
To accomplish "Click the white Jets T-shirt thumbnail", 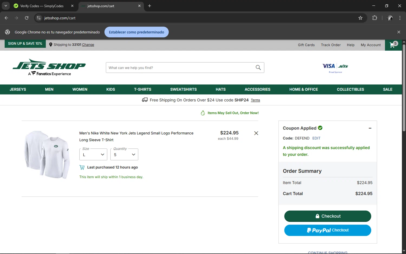I will pos(47,155).
